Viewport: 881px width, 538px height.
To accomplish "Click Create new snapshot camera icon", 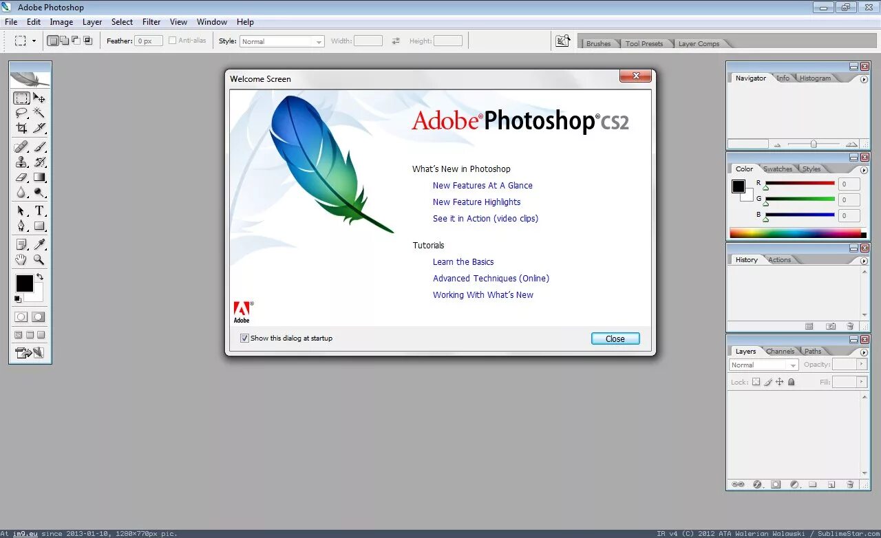I will (831, 326).
